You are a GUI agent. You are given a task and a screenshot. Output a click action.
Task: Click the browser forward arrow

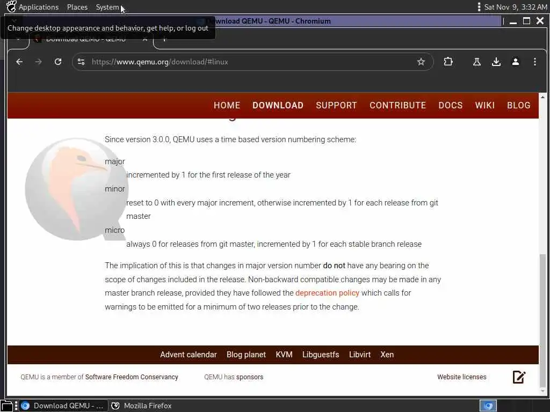coord(38,62)
